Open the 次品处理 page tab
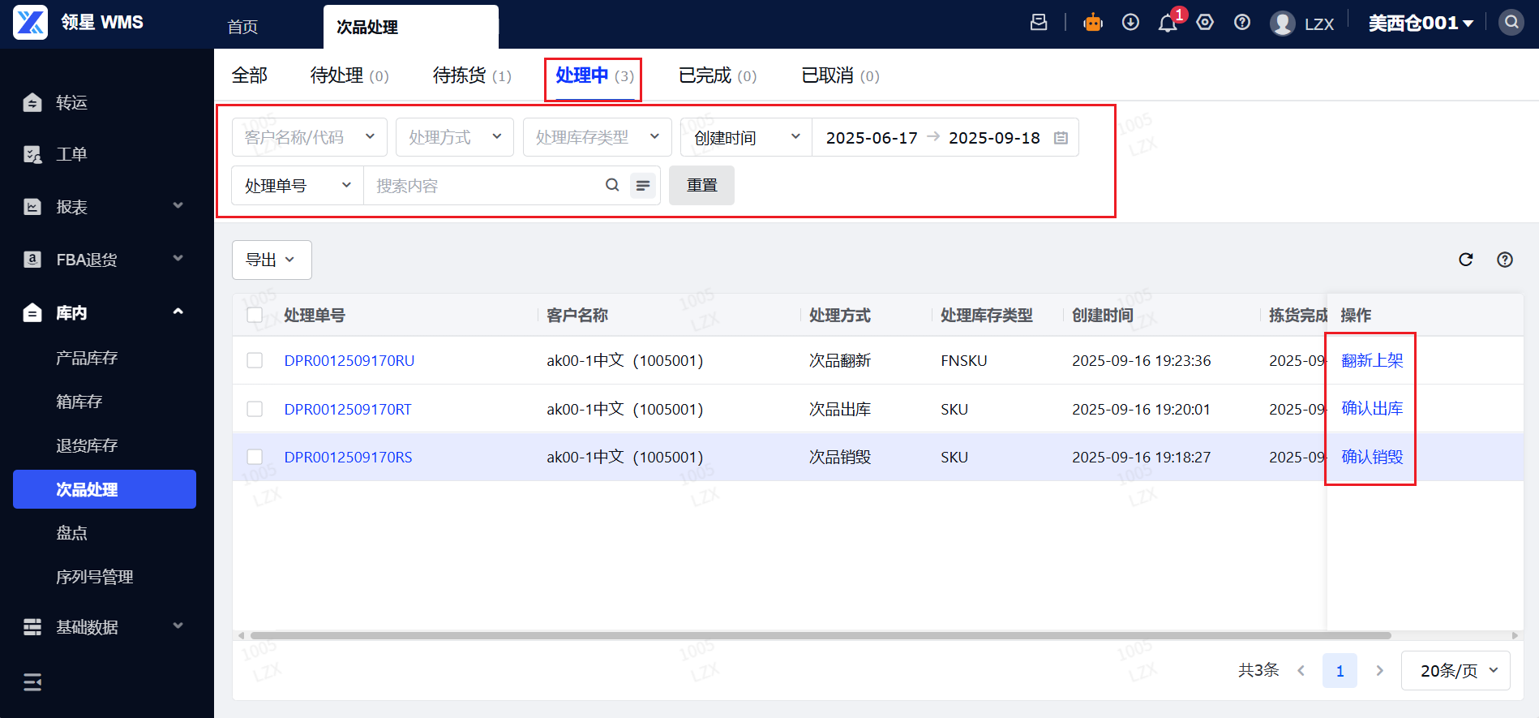The image size is (1539, 718). (410, 27)
